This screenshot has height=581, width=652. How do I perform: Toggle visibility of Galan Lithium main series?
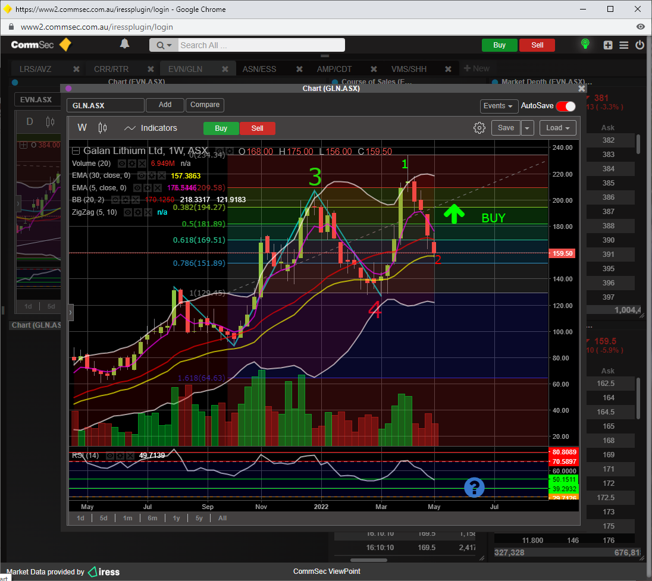[x=220, y=151]
